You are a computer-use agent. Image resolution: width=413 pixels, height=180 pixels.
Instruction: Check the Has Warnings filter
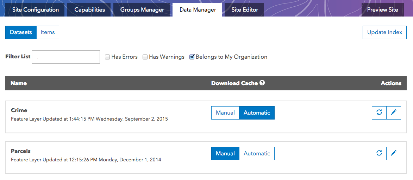[145, 57]
